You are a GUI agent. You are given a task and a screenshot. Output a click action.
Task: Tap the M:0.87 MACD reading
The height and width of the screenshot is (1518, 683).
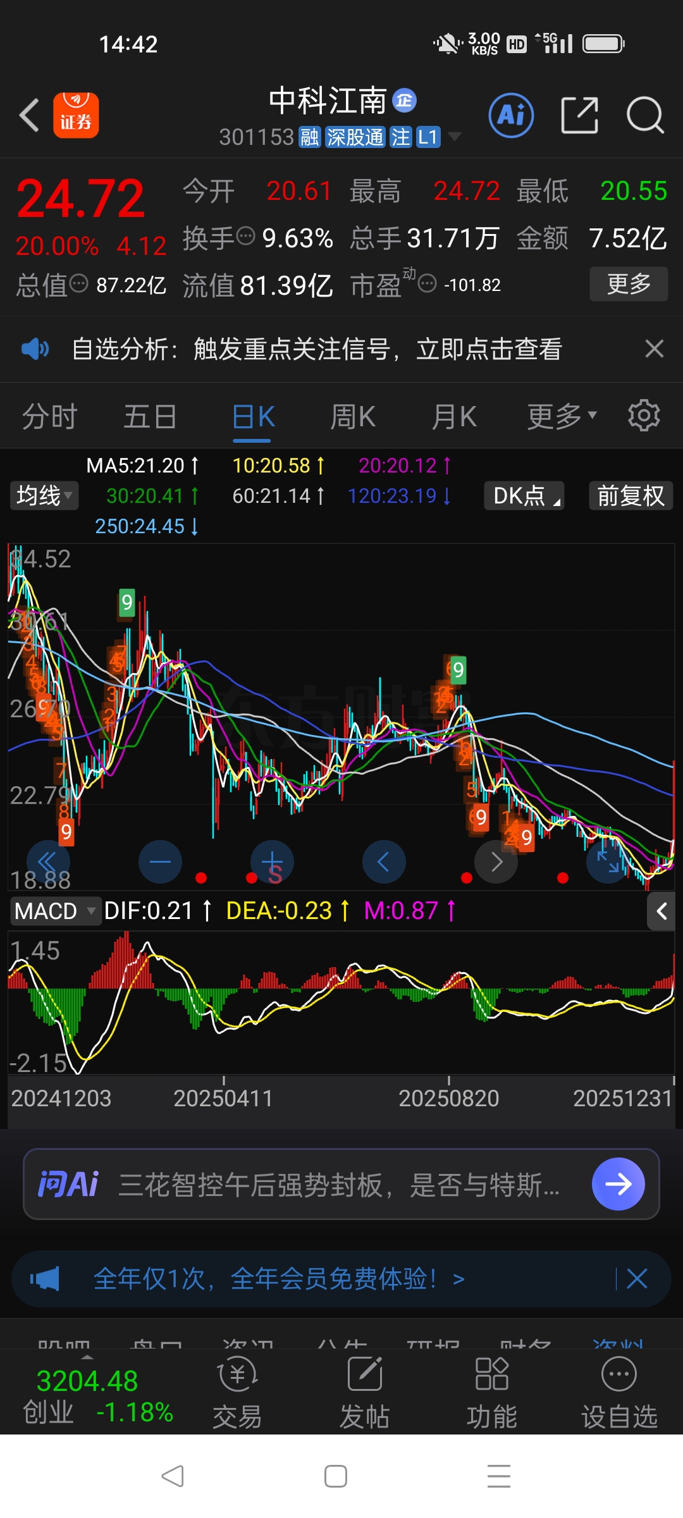410,911
